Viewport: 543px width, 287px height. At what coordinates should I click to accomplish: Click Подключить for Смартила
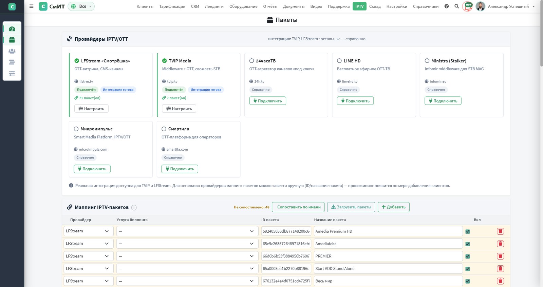coord(180,169)
